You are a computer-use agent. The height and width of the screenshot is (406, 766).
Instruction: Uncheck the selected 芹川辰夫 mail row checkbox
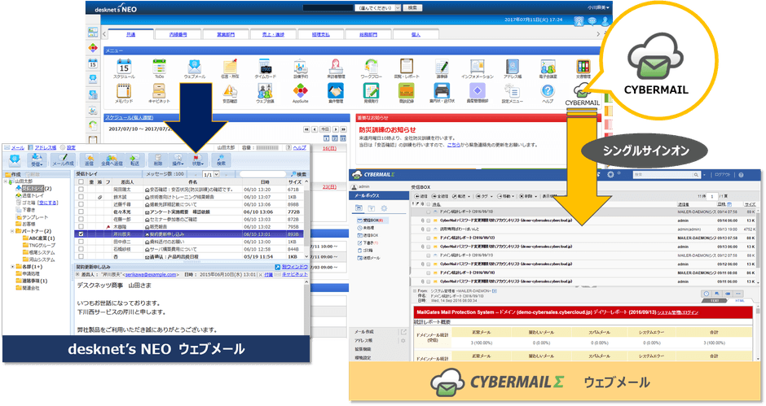[80, 234]
